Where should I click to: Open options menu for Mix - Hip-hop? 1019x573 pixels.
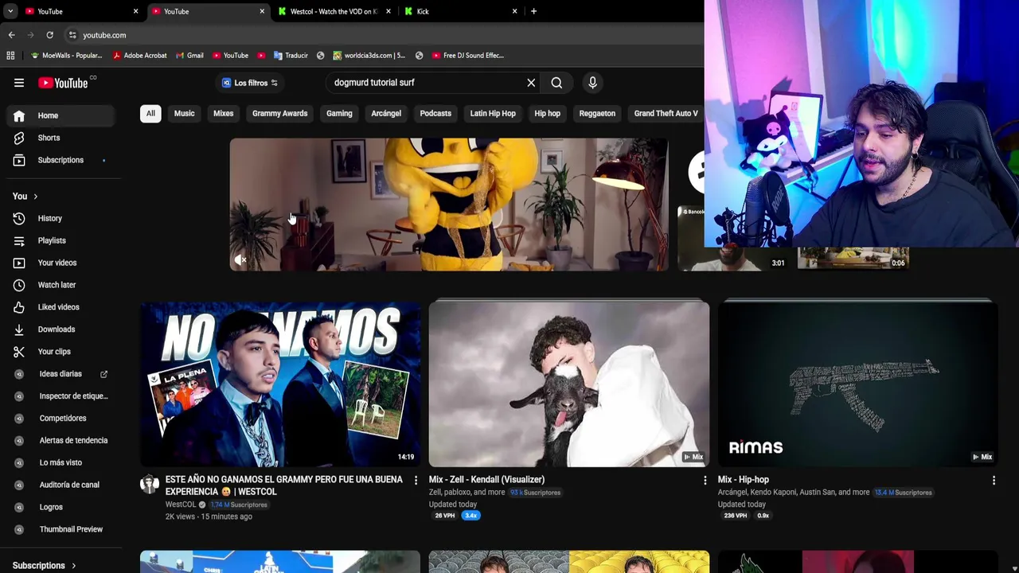click(994, 481)
